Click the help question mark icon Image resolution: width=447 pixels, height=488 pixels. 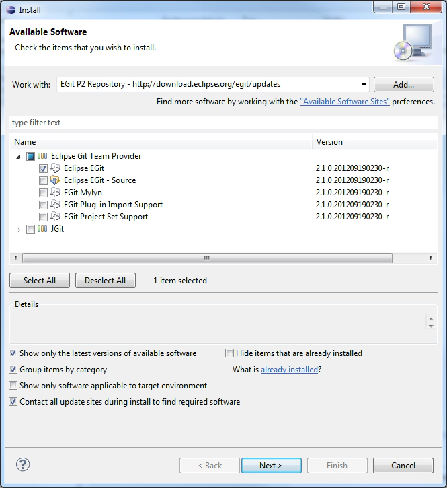tap(23, 464)
